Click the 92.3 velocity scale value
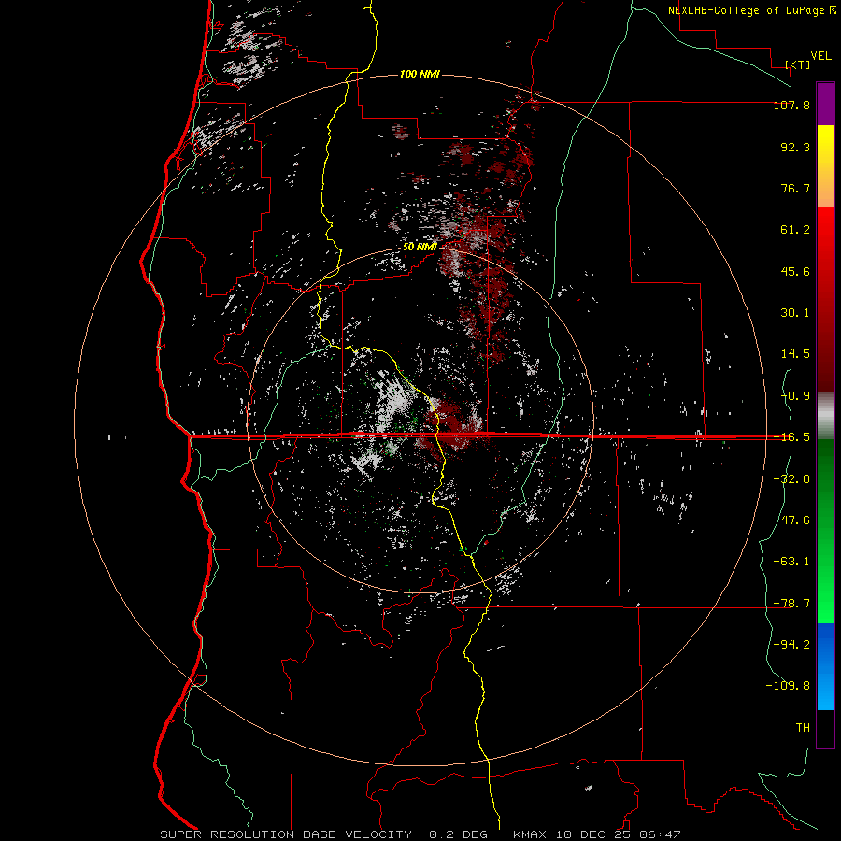 click(795, 147)
